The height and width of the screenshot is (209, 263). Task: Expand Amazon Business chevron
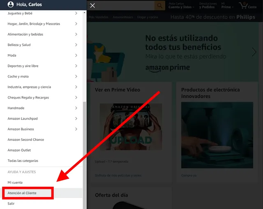(76, 129)
